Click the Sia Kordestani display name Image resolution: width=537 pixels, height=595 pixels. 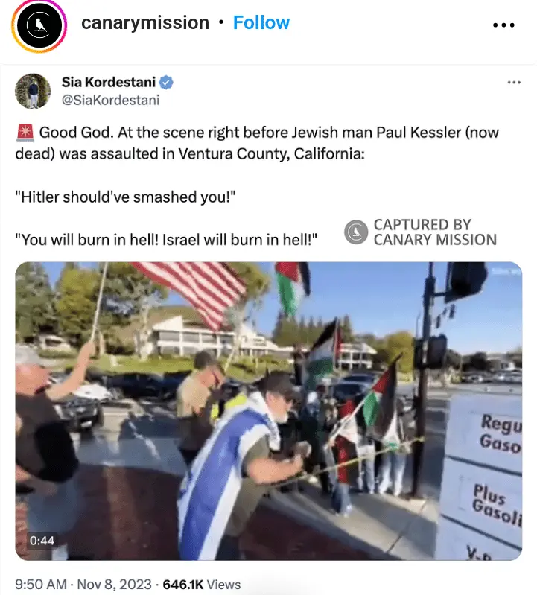pos(109,82)
